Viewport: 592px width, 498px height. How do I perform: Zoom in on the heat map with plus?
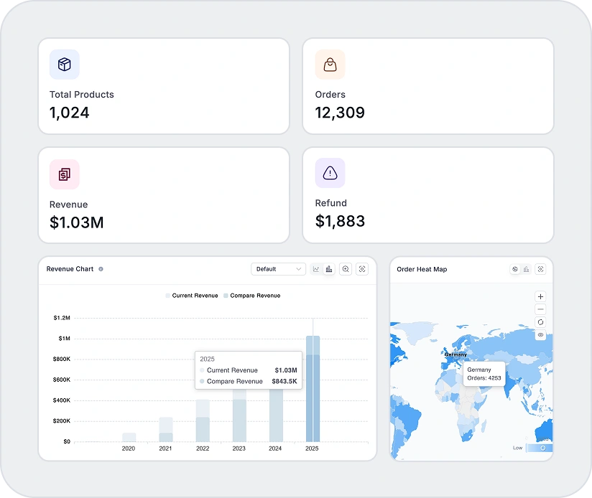[x=540, y=296]
